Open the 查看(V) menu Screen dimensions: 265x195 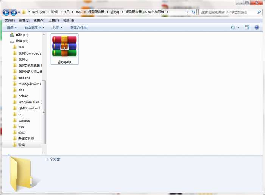point(39,20)
